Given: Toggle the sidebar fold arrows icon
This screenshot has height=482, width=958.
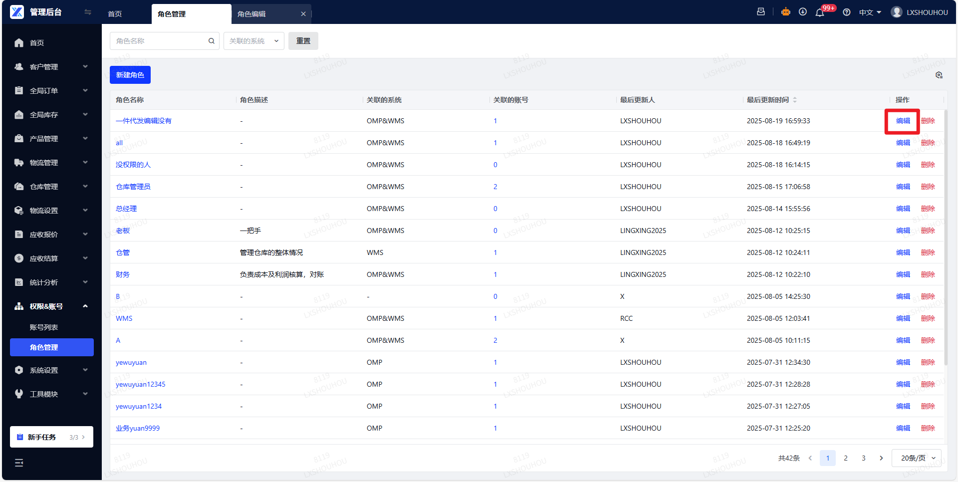Looking at the screenshot, I should click(x=88, y=12).
